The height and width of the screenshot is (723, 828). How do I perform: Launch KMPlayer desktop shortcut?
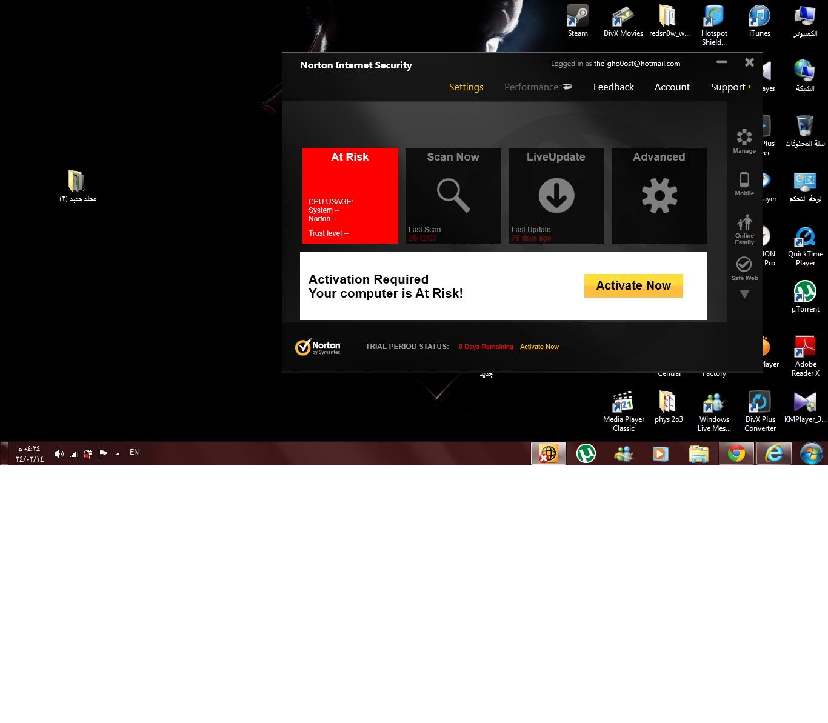[x=805, y=407]
